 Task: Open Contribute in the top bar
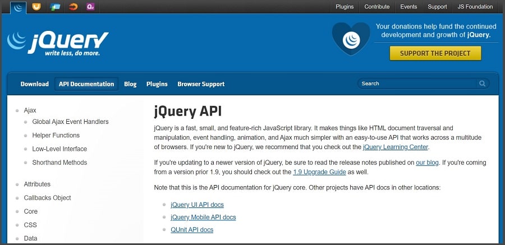(x=377, y=7)
